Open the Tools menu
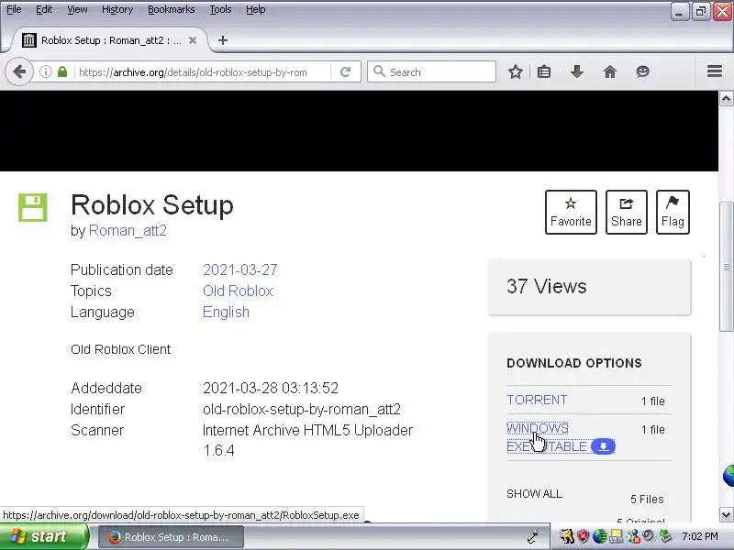The width and height of the screenshot is (734, 550). (x=220, y=9)
